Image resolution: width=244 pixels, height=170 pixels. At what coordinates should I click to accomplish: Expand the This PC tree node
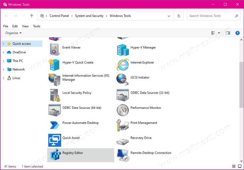click(x=4, y=61)
